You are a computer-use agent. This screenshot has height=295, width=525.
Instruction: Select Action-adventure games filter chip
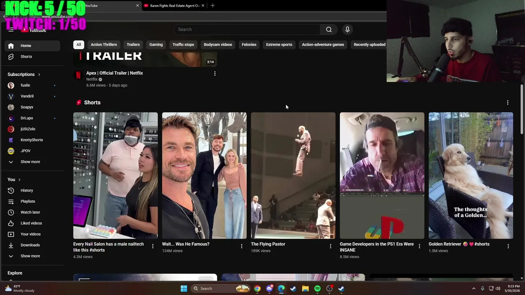click(323, 45)
